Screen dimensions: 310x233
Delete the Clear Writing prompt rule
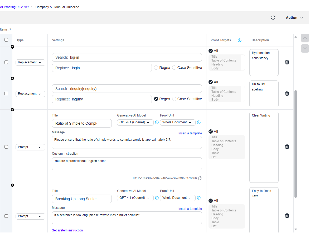[x=287, y=147]
